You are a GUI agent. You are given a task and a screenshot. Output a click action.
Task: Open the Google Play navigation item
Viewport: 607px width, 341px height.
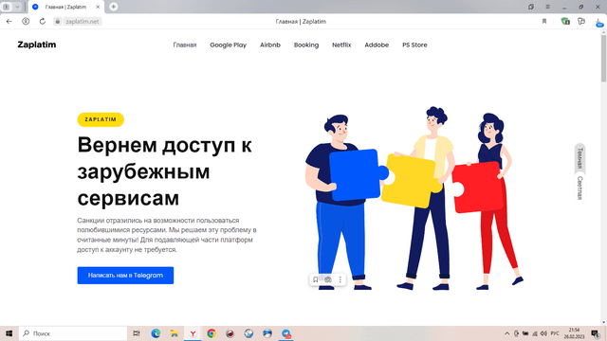(228, 45)
